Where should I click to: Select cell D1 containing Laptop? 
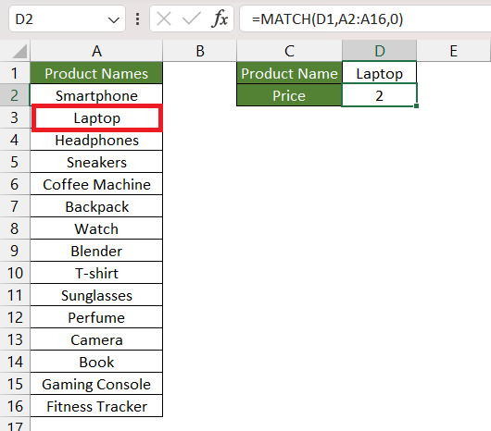pyautogui.click(x=379, y=73)
